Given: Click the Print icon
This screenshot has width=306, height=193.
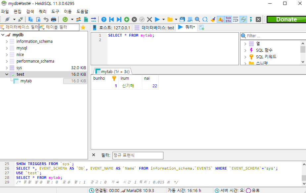Looking at the screenshot, I should point(54,19).
